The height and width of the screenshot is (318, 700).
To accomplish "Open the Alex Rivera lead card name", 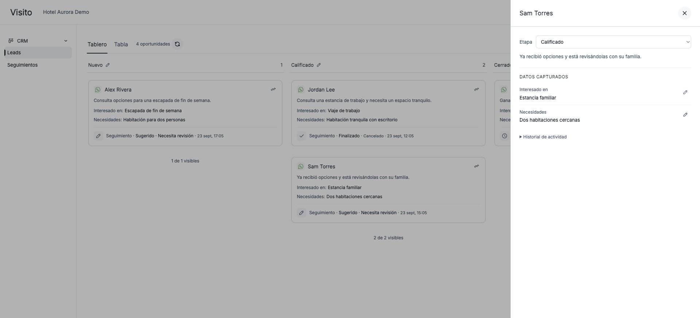I will (118, 90).
